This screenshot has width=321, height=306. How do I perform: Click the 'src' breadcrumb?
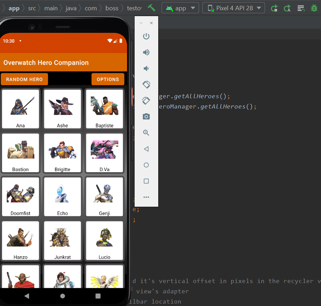click(32, 8)
